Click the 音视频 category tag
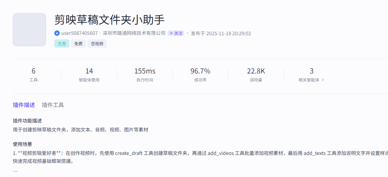Viewport: 388px width, 177px height. pyautogui.click(x=97, y=43)
